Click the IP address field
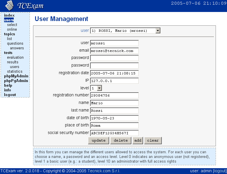 coord(114,81)
